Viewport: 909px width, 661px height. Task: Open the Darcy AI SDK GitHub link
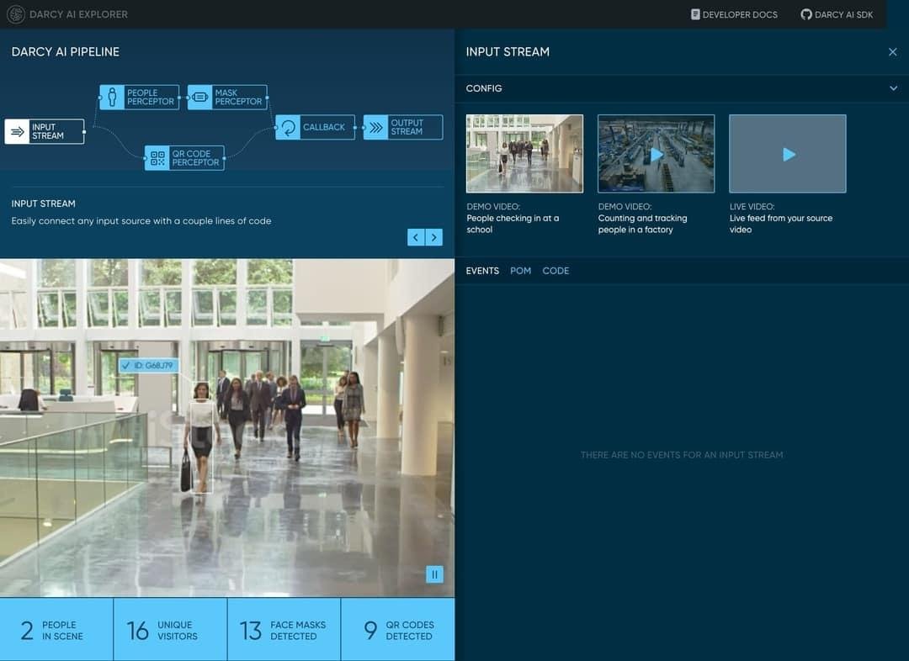(837, 14)
